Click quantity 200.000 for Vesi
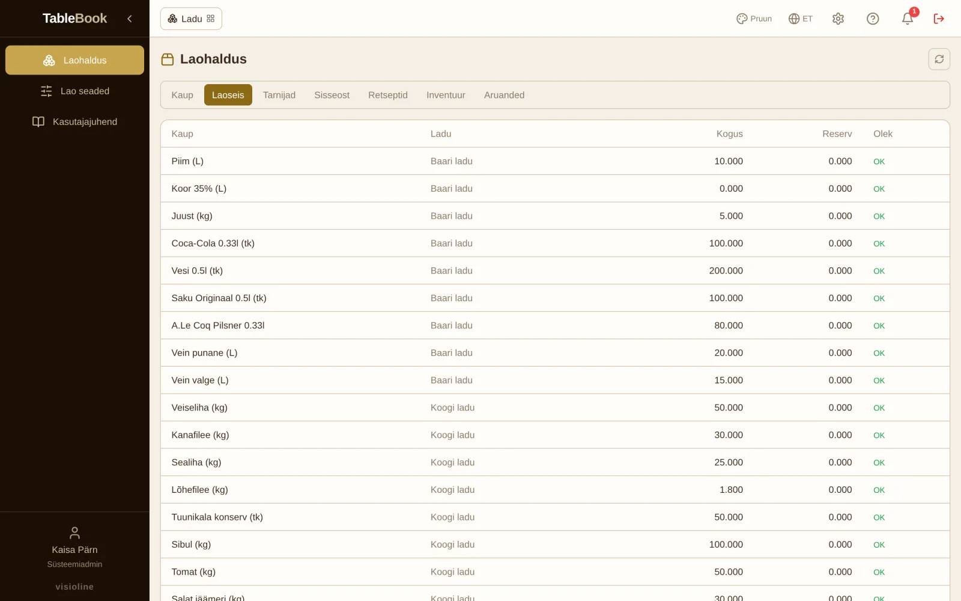This screenshot has height=601, width=961. click(726, 270)
